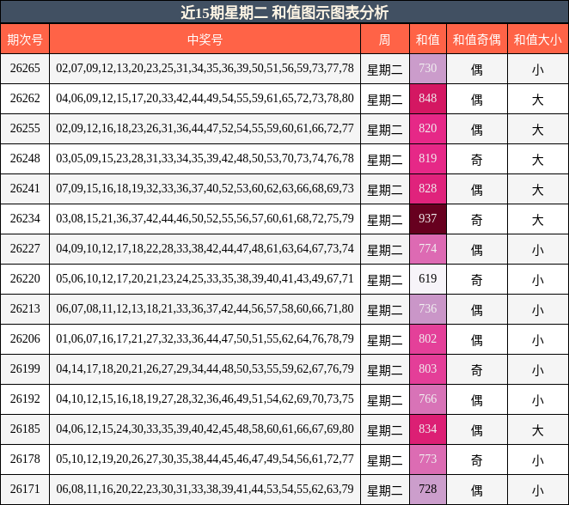The width and height of the screenshot is (569, 505).
Task: Select issue number 26199
Action: pos(25,369)
